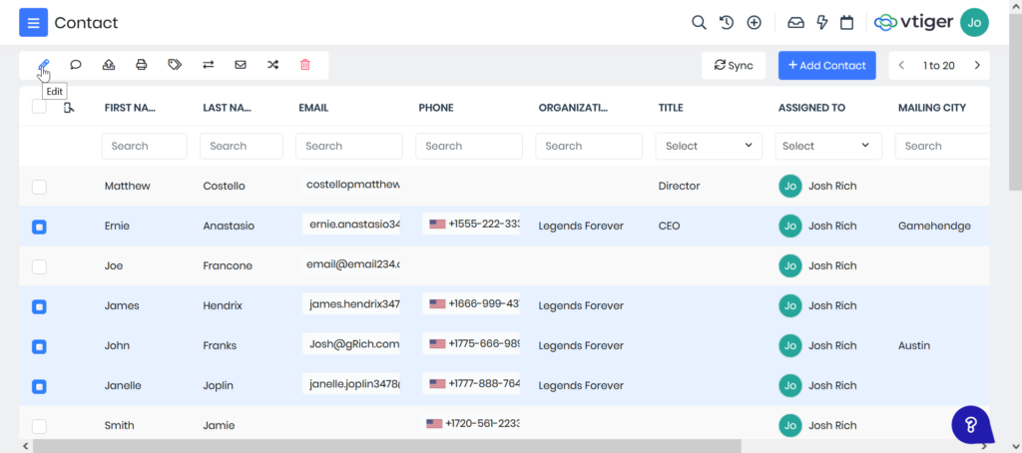Click the First Name search field

[144, 146]
